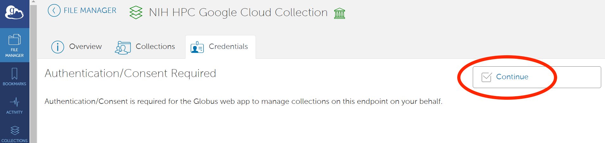Open File Manager from the sidebar
The image size is (605, 143).
click(15, 45)
